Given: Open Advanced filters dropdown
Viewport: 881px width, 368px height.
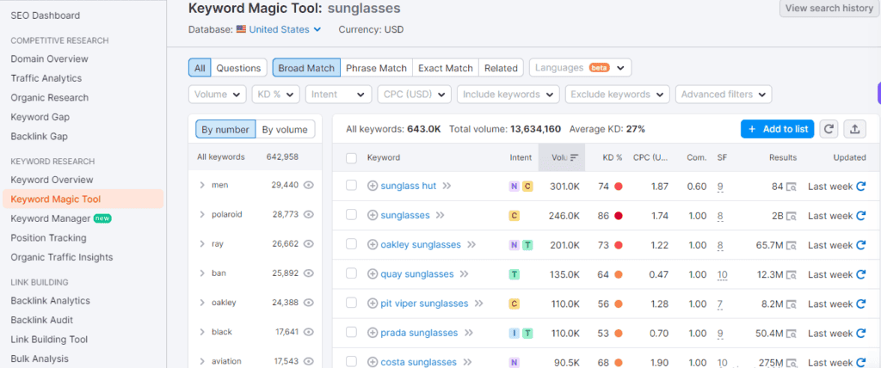Looking at the screenshot, I should [724, 95].
